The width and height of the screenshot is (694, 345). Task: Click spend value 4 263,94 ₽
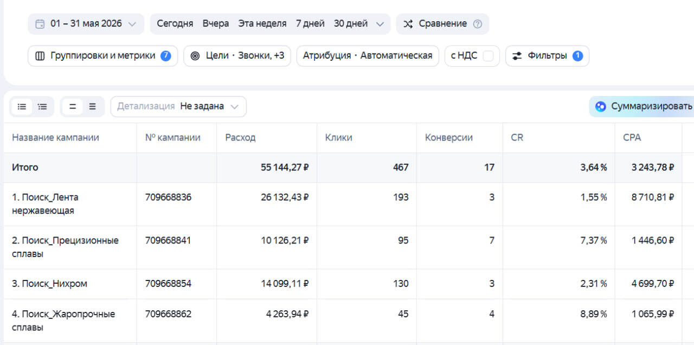287,314
